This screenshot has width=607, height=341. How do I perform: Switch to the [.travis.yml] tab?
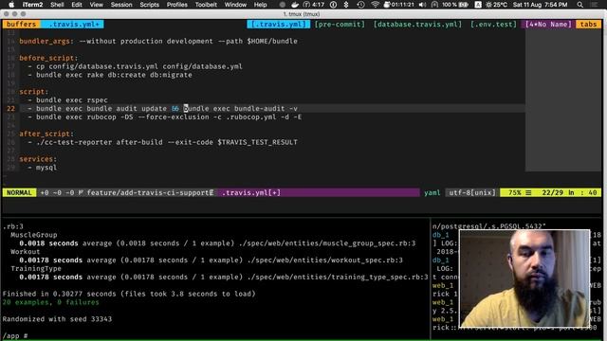point(279,24)
